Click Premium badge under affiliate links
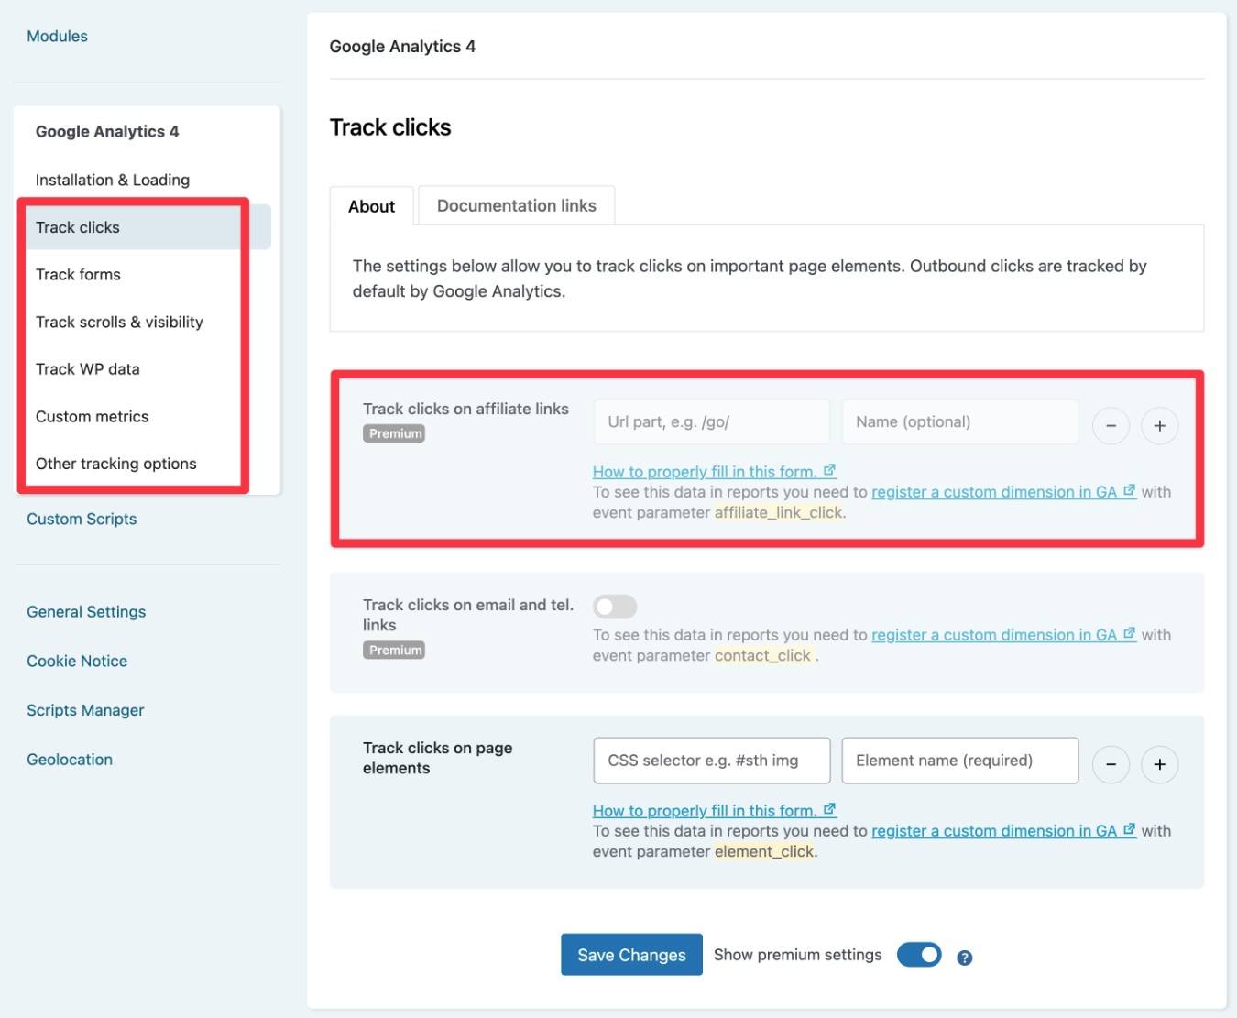Image resolution: width=1237 pixels, height=1018 pixels. 394,433
